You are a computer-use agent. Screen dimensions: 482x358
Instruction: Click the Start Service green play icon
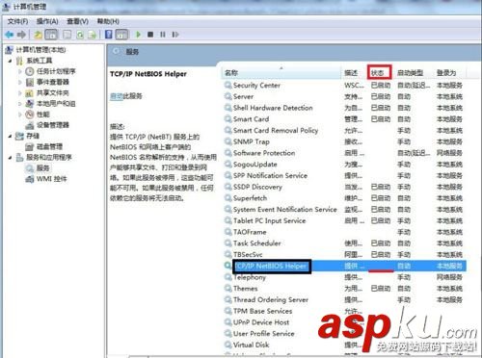(x=139, y=35)
